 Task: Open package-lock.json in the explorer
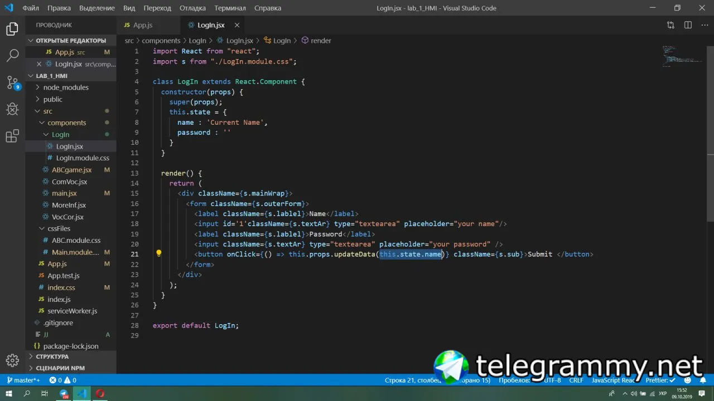(71, 346)
